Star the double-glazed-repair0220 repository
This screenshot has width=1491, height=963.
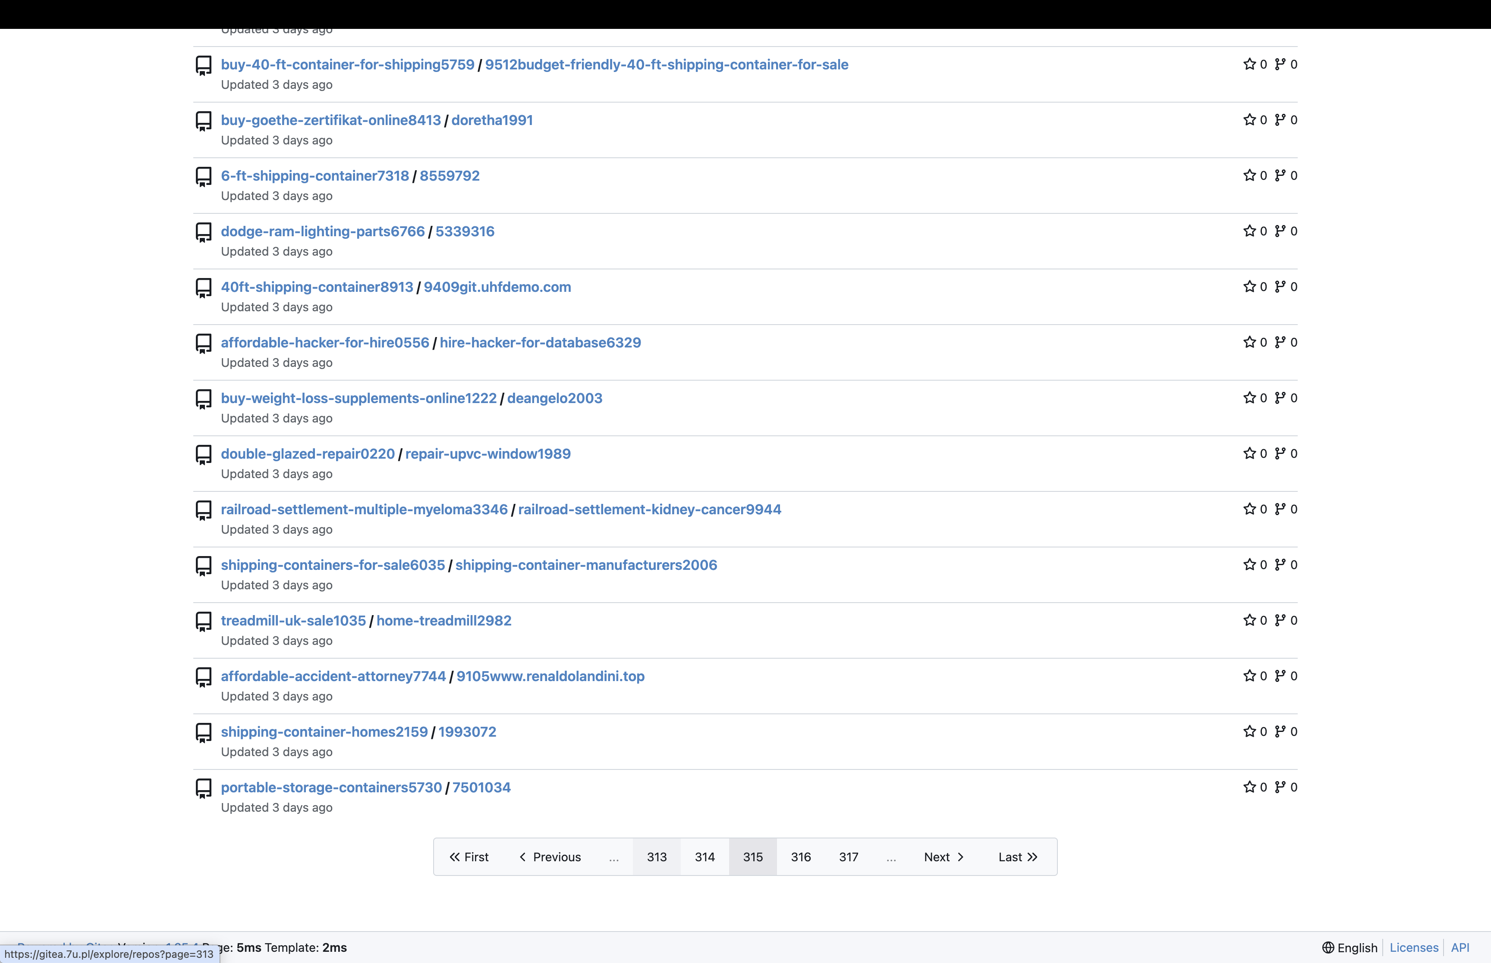tap(1250, 453)
